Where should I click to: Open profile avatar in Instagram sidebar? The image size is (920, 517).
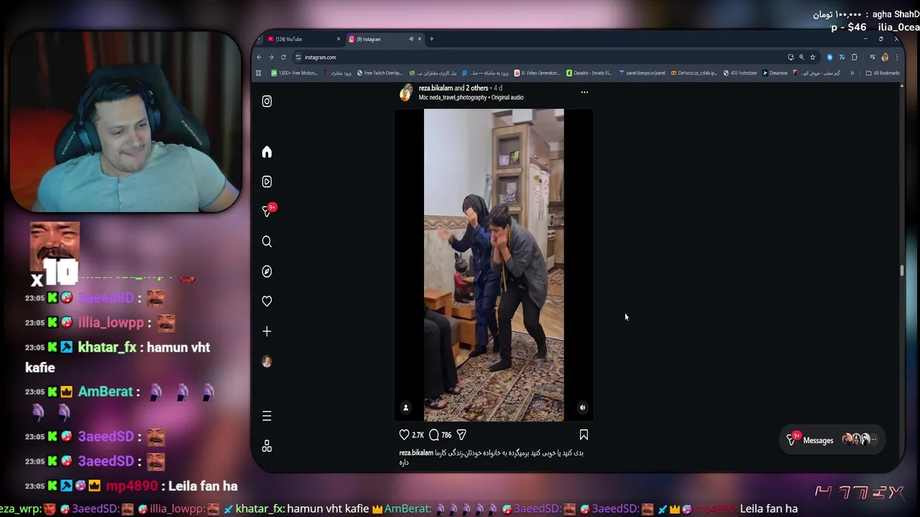click(267, 361)
